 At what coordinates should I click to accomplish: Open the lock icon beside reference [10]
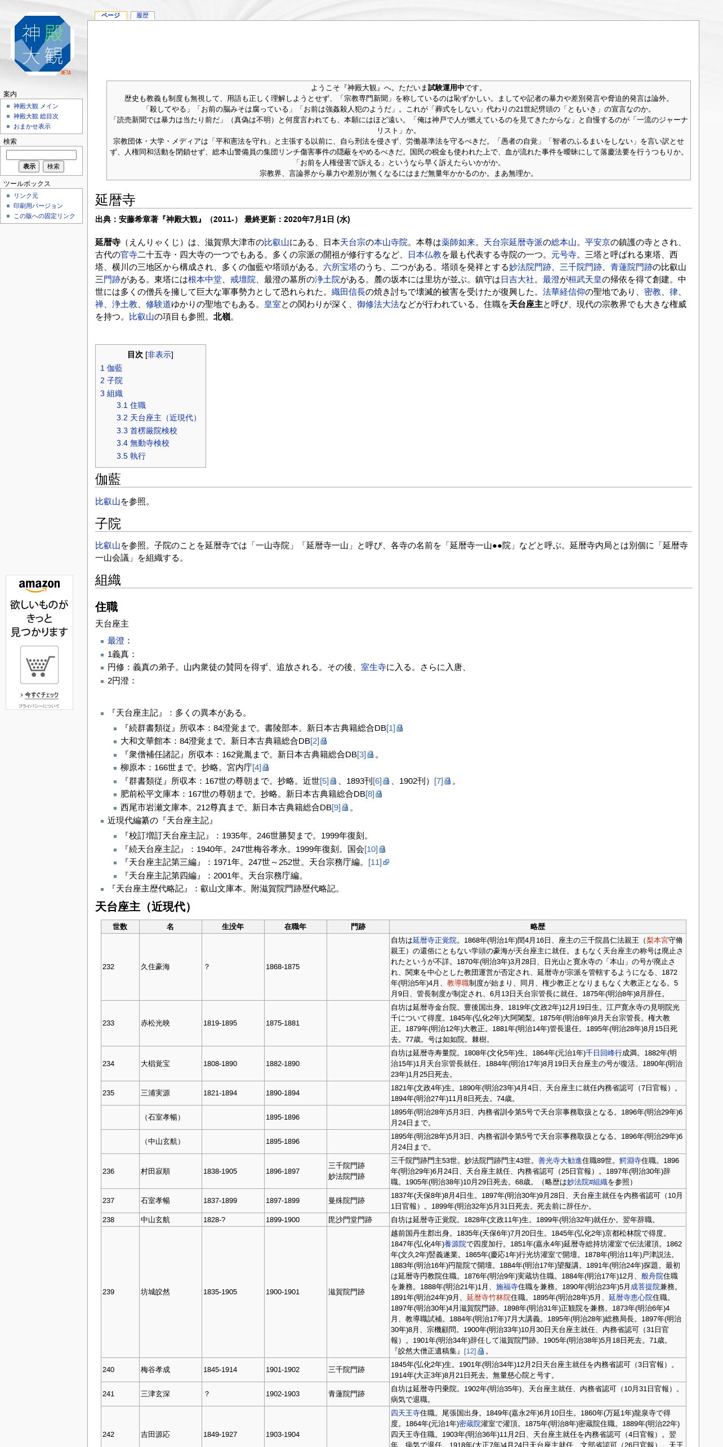382,849
